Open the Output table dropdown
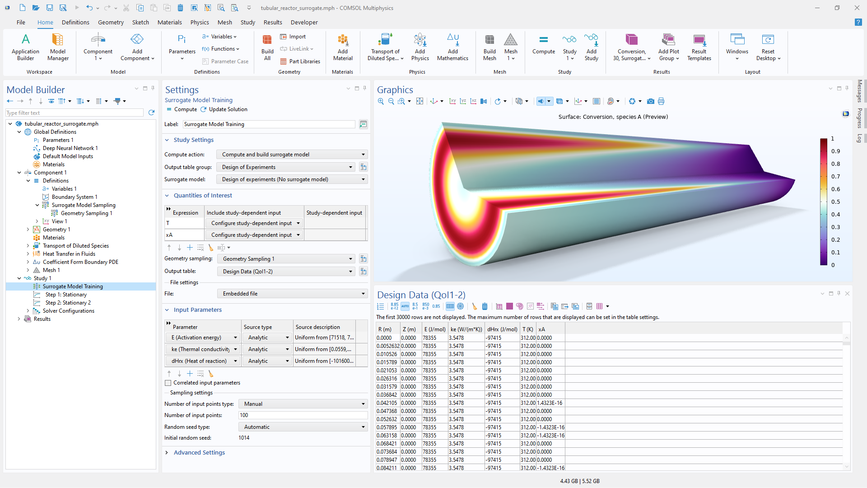The width and height of the screenshot is (867, 488). coord(286,272)
